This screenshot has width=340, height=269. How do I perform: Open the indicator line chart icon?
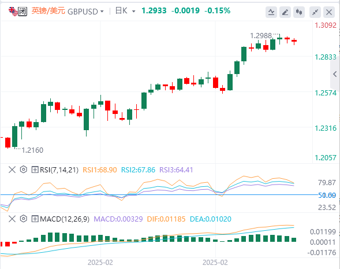(x=271, y=12)
